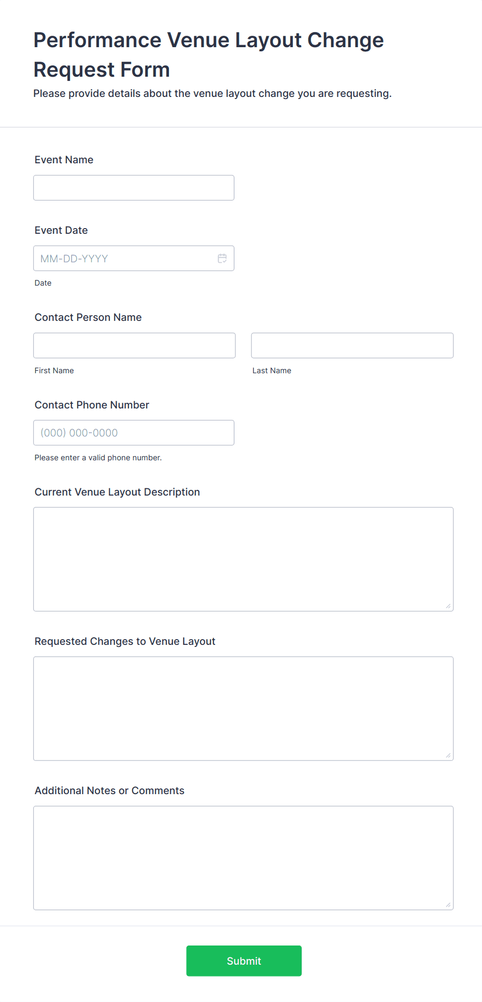This screenshot has width=482, height=1002.
Task: Click the Event Name label
Action: pyautogui.click(x=64, y=160)
